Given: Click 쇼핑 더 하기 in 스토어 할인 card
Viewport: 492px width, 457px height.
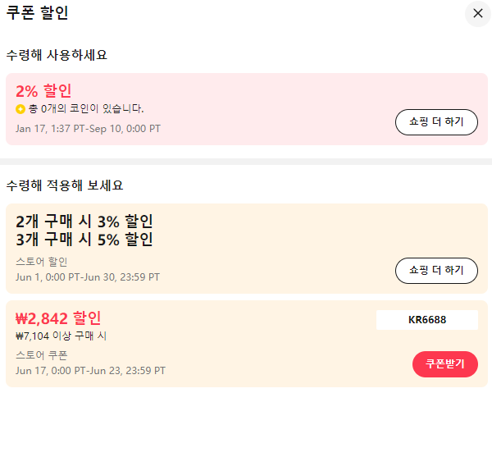Looking at the screenshot, I should click(436, 271).
